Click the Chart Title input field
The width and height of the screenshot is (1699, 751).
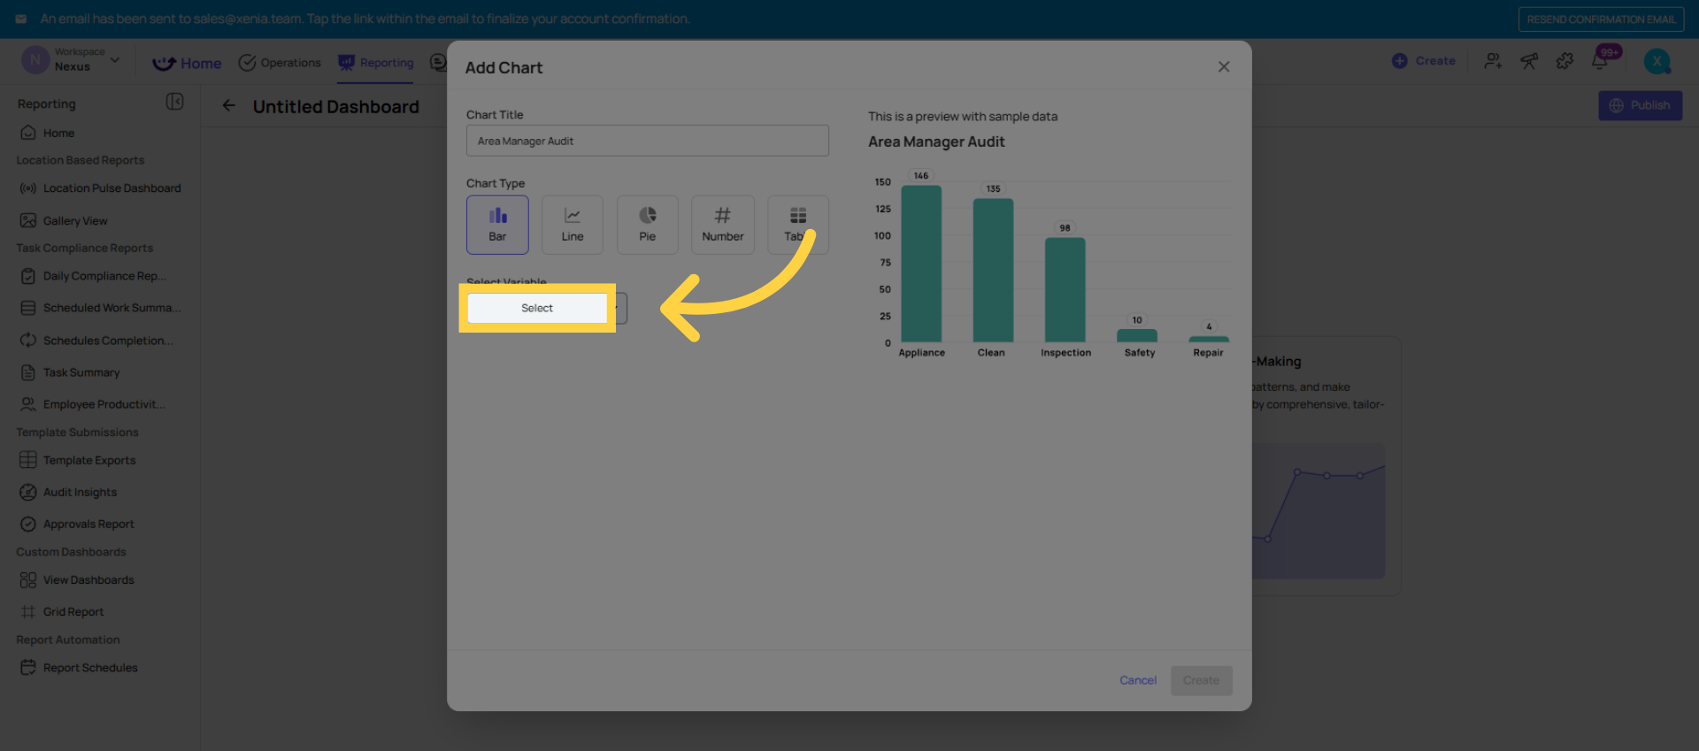647,141
